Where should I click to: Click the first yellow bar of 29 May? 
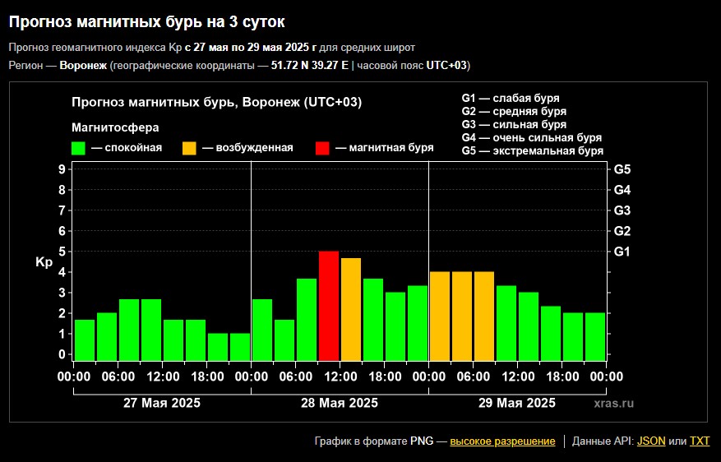pos(440,316)
